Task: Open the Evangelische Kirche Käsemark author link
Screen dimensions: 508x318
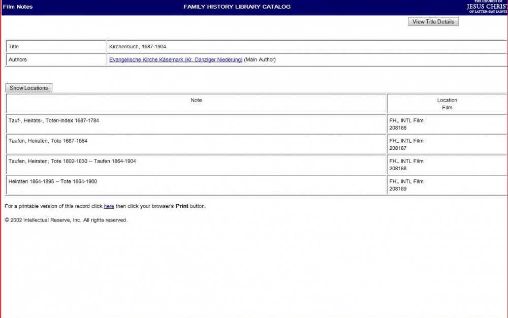Action: tap(175, 59)
